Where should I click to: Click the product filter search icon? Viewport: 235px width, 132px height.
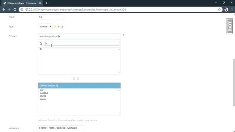[x=41, y=44]
